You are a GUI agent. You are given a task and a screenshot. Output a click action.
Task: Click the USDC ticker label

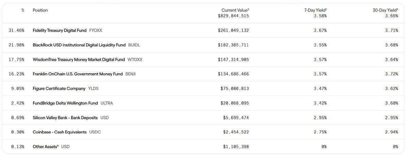point(95,132)
